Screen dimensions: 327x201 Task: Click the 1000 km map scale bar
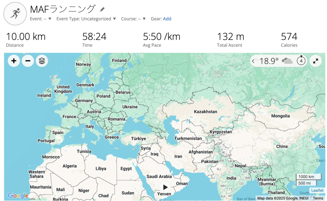pos(308,177)
